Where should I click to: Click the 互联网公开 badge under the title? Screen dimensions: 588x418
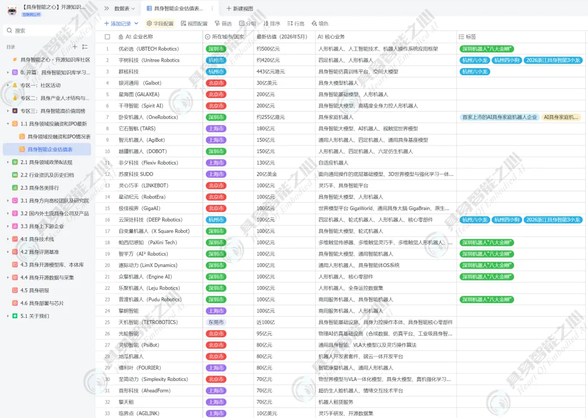click(32, 15)
